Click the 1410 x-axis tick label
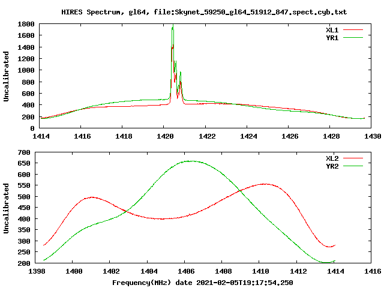The height and width of the screenshot is (288, 384). point(260,271)
